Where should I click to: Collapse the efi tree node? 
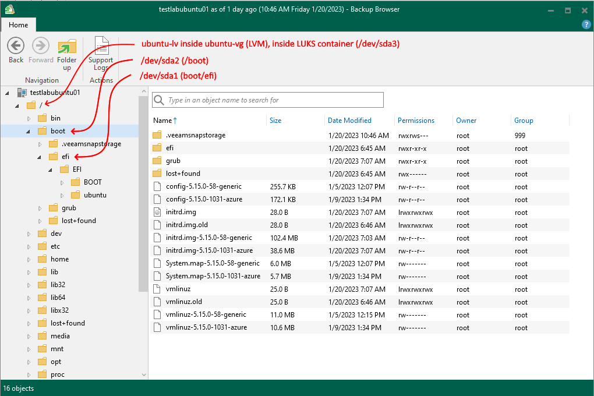(x=39, y=157)
